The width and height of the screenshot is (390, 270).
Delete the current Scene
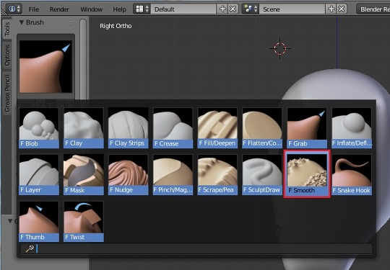(342, 9)
